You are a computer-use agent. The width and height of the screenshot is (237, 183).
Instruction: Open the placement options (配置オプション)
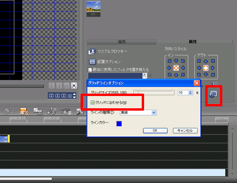pos(104,61)
